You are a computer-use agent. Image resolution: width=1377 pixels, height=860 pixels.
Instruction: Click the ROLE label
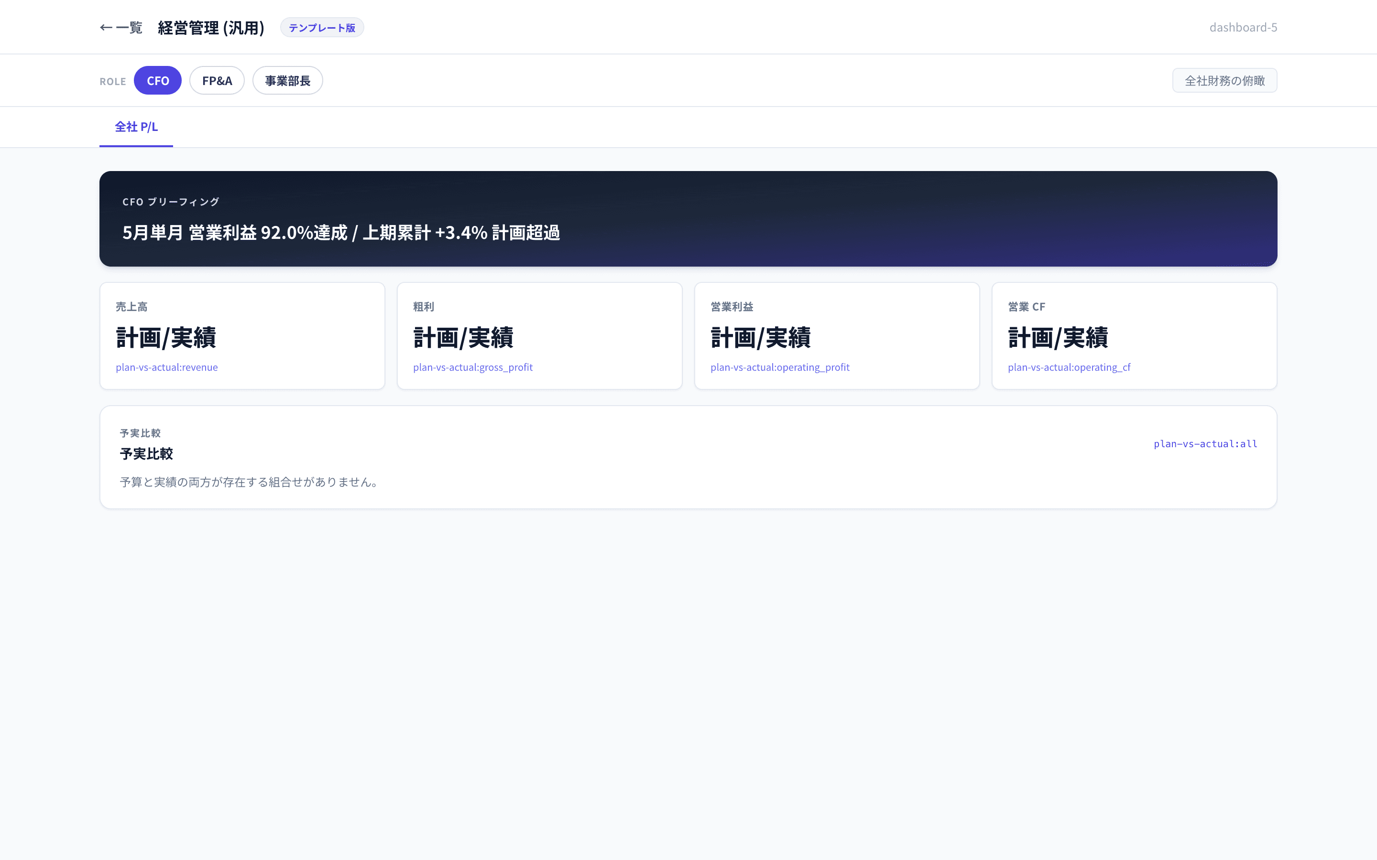[x=113, y=81]
